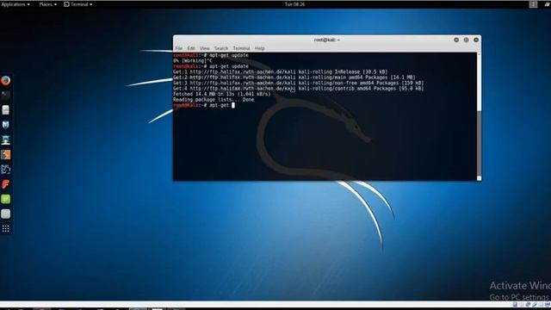Open the clock showing Tue 08:26
This screenshot has width=551, height=310.
coord(294,4)
